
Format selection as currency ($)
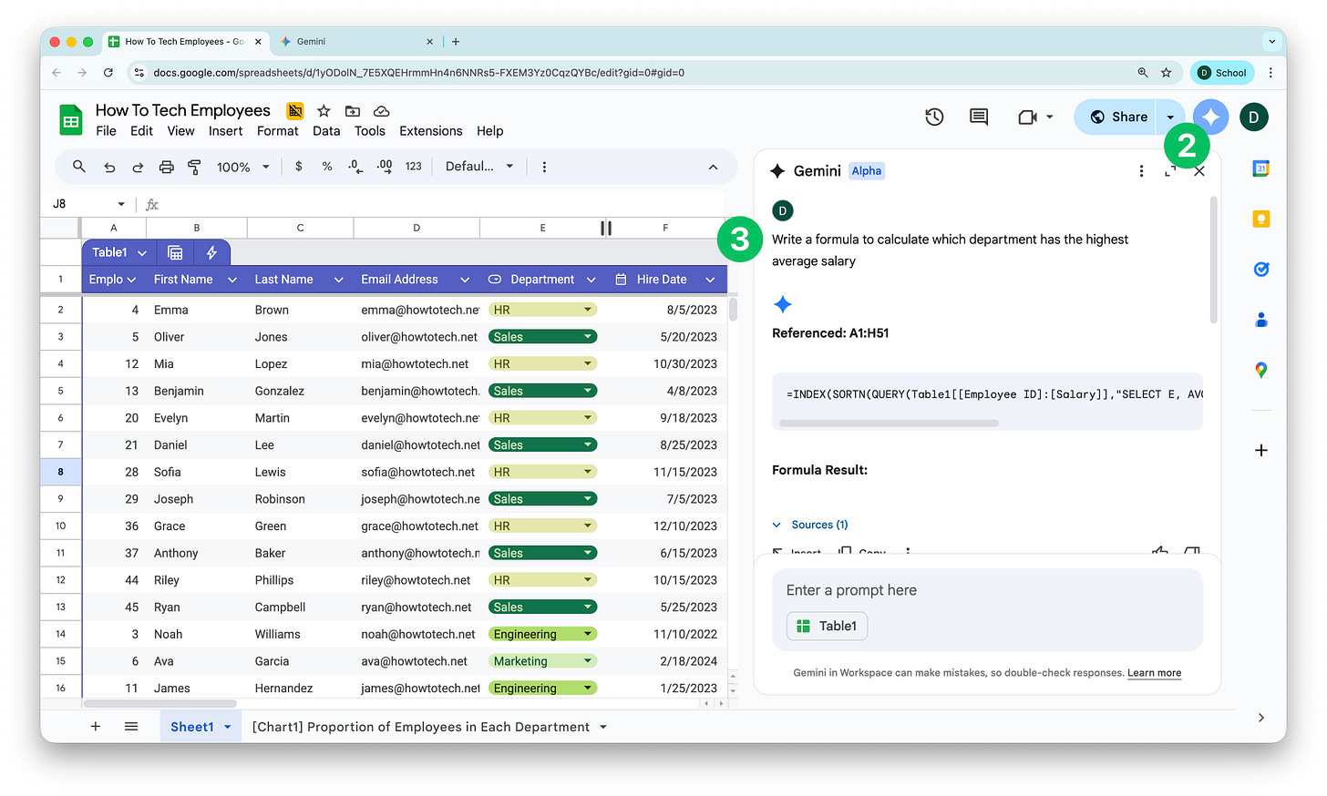(298, 167)
